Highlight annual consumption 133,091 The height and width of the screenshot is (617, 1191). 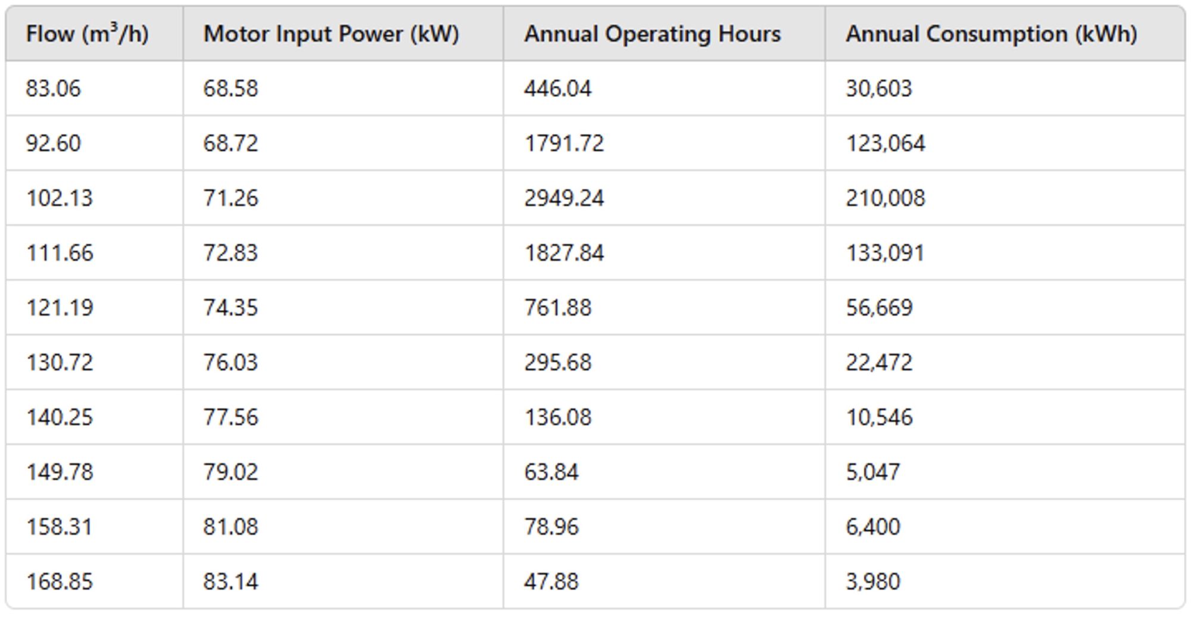(886, 253)
